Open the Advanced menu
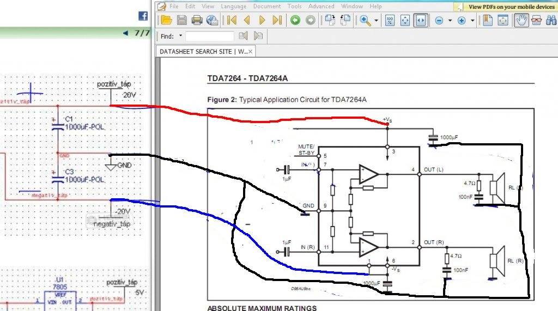Image resolution: width=558 pixels, height=311 pixels. pyautogui.click(x=322, y=6)
